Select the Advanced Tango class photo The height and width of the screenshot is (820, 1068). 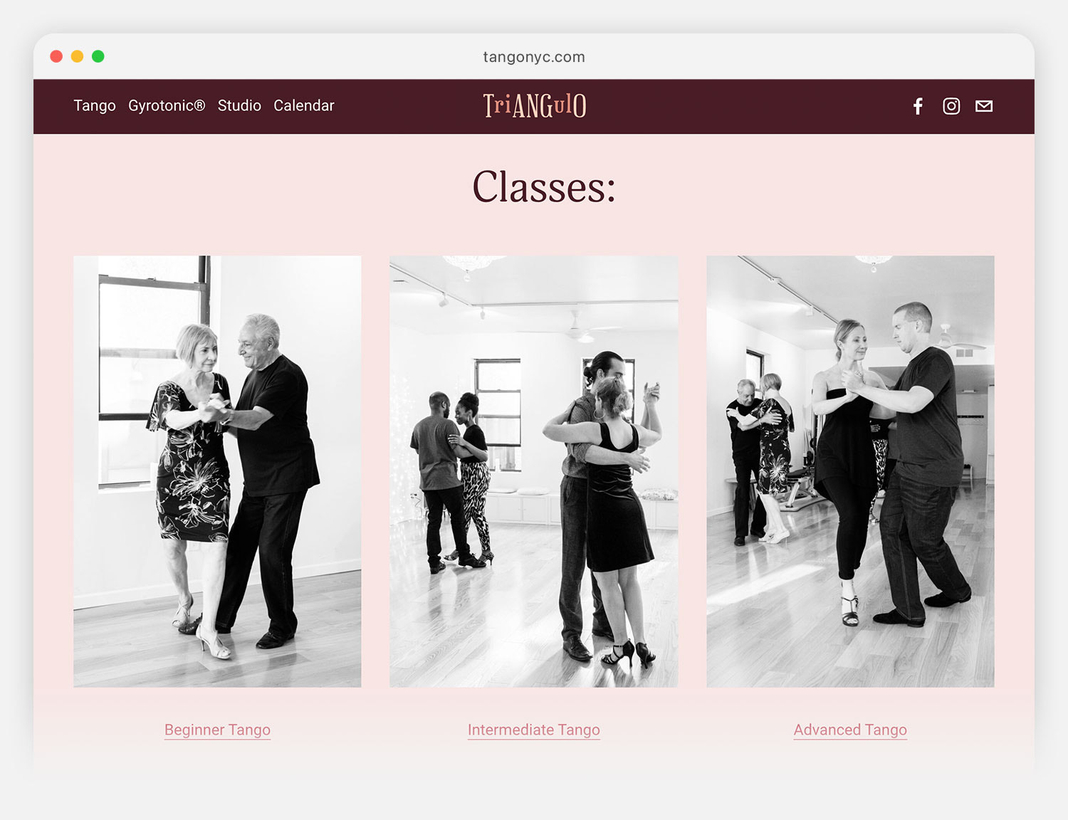[850, 471]
